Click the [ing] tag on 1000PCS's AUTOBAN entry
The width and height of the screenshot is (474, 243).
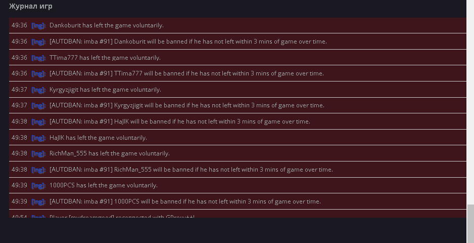click(39, 201)
